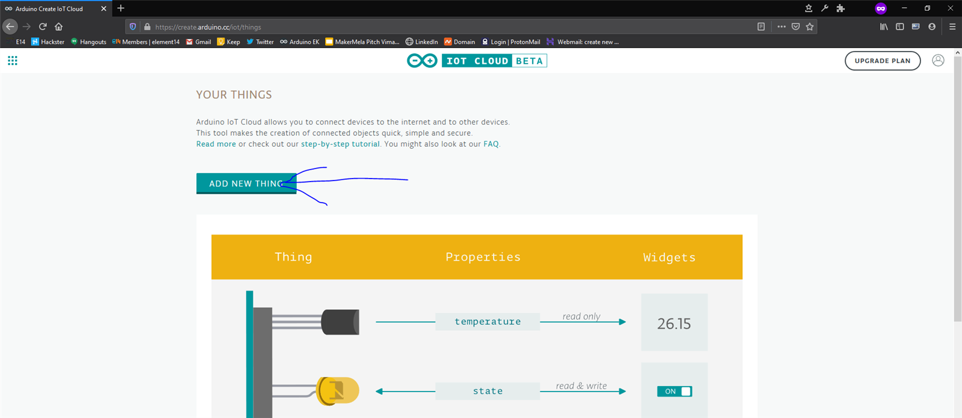Image resolution: width=962 pixels, height=418 pixels.
Task: Open the Webmail create new bookmark
Action: point(583,42)
